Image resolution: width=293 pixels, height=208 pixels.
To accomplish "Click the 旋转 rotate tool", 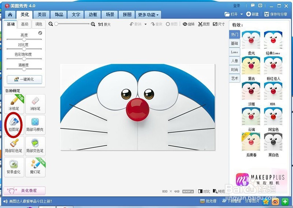I will click(189, 24).
